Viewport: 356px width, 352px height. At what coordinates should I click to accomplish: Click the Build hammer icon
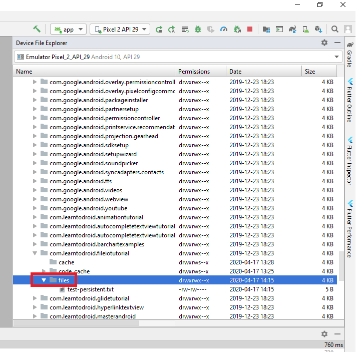pos(37,29)
